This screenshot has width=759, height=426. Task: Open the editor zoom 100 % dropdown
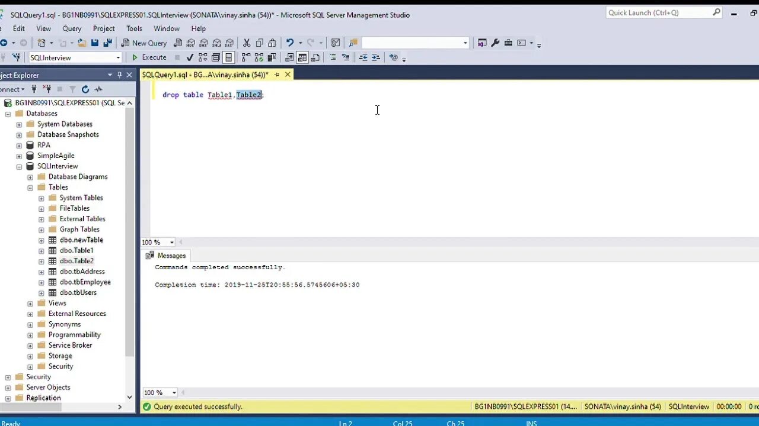[x=172, y=242]
